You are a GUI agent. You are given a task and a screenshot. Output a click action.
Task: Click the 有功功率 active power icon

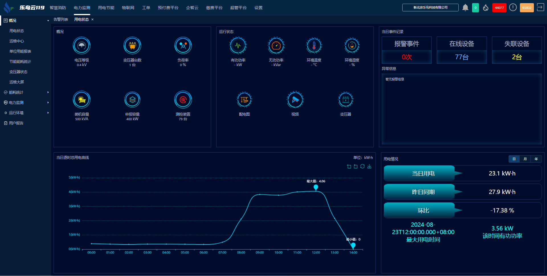click(x=238, y=46)
